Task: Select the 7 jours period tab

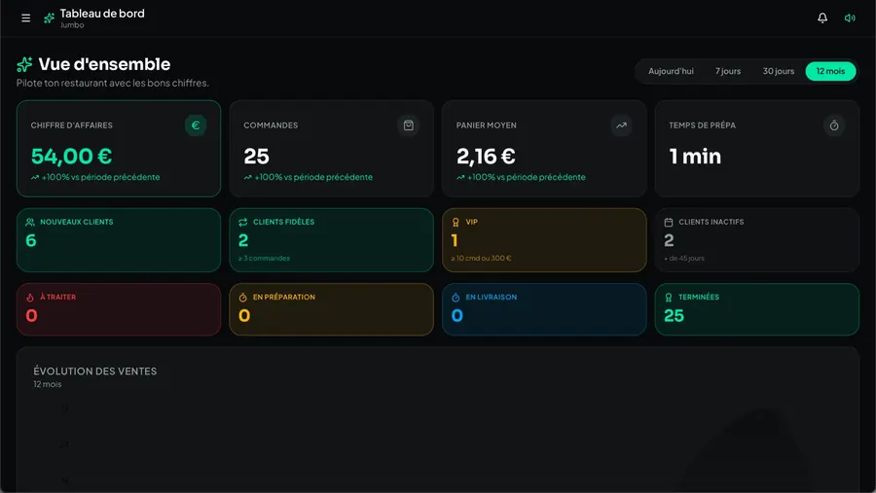Action: click(728, 71)
